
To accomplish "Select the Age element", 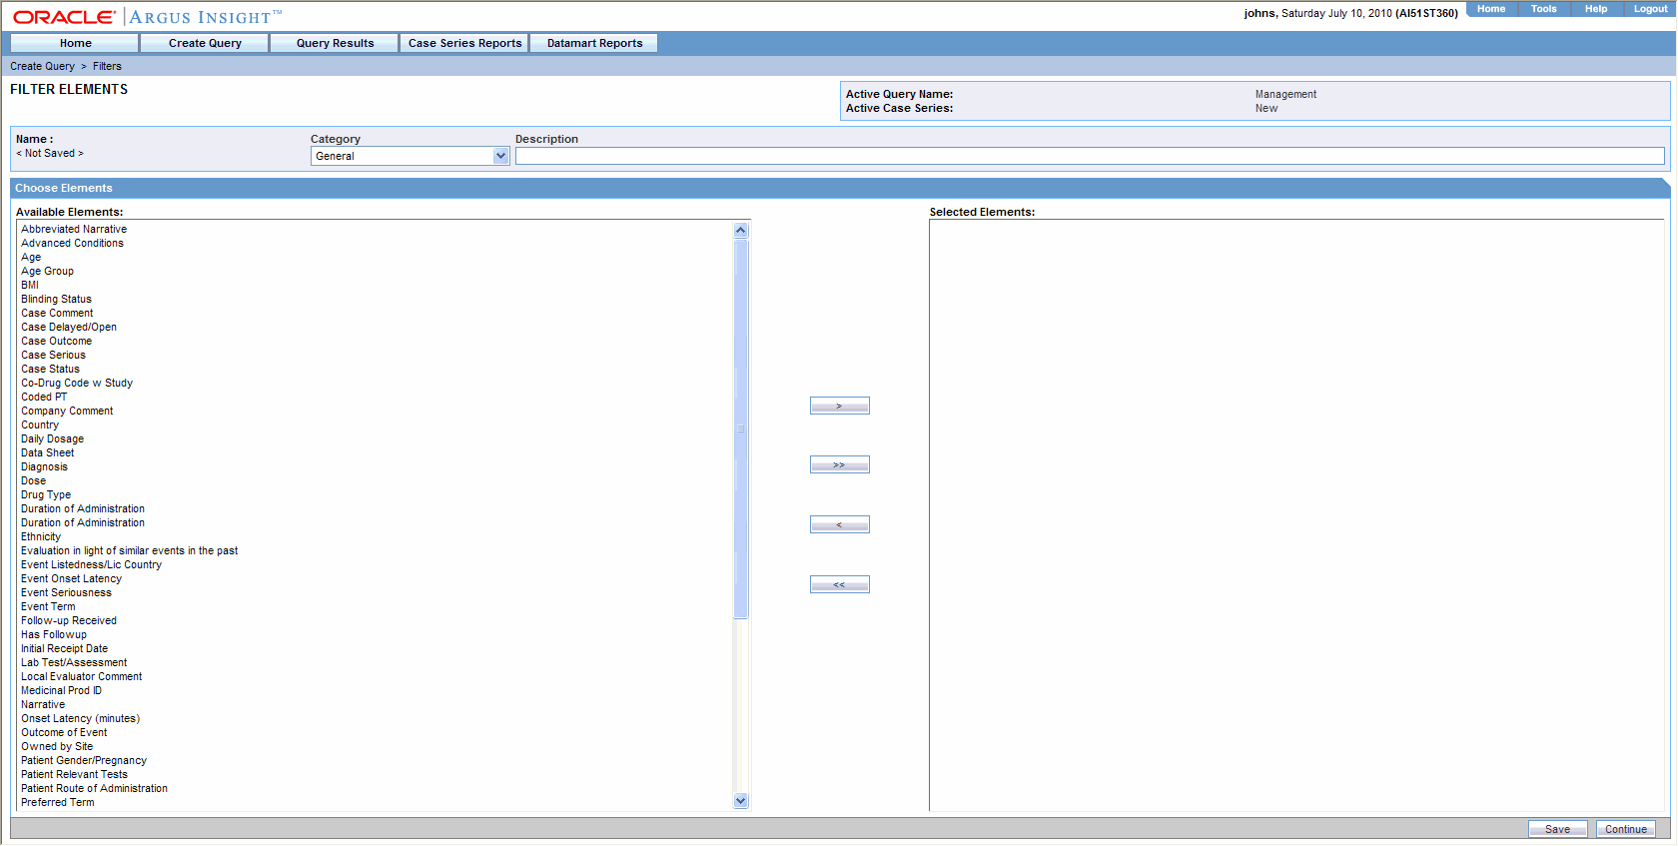I will point(31,257).
